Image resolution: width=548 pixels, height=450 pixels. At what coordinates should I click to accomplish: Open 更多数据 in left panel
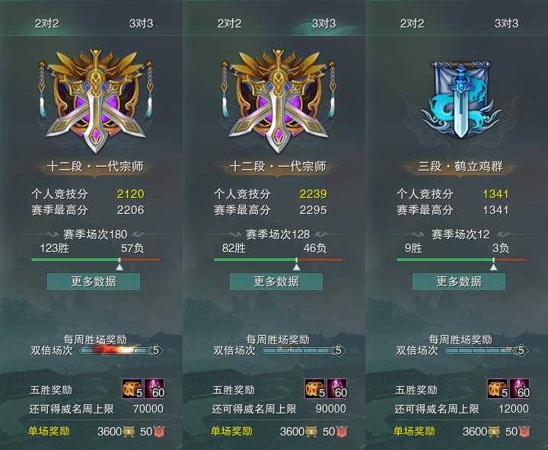94,282
